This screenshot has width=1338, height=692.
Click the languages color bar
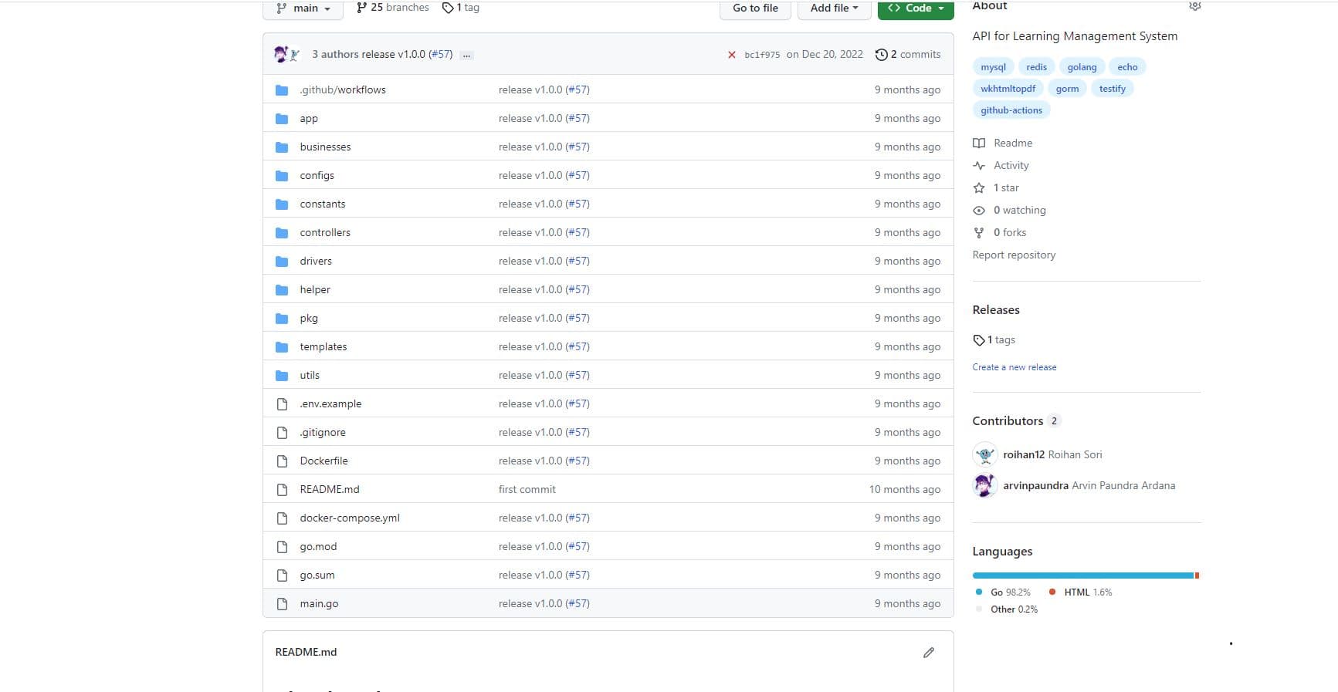[x=1085, y=576]
